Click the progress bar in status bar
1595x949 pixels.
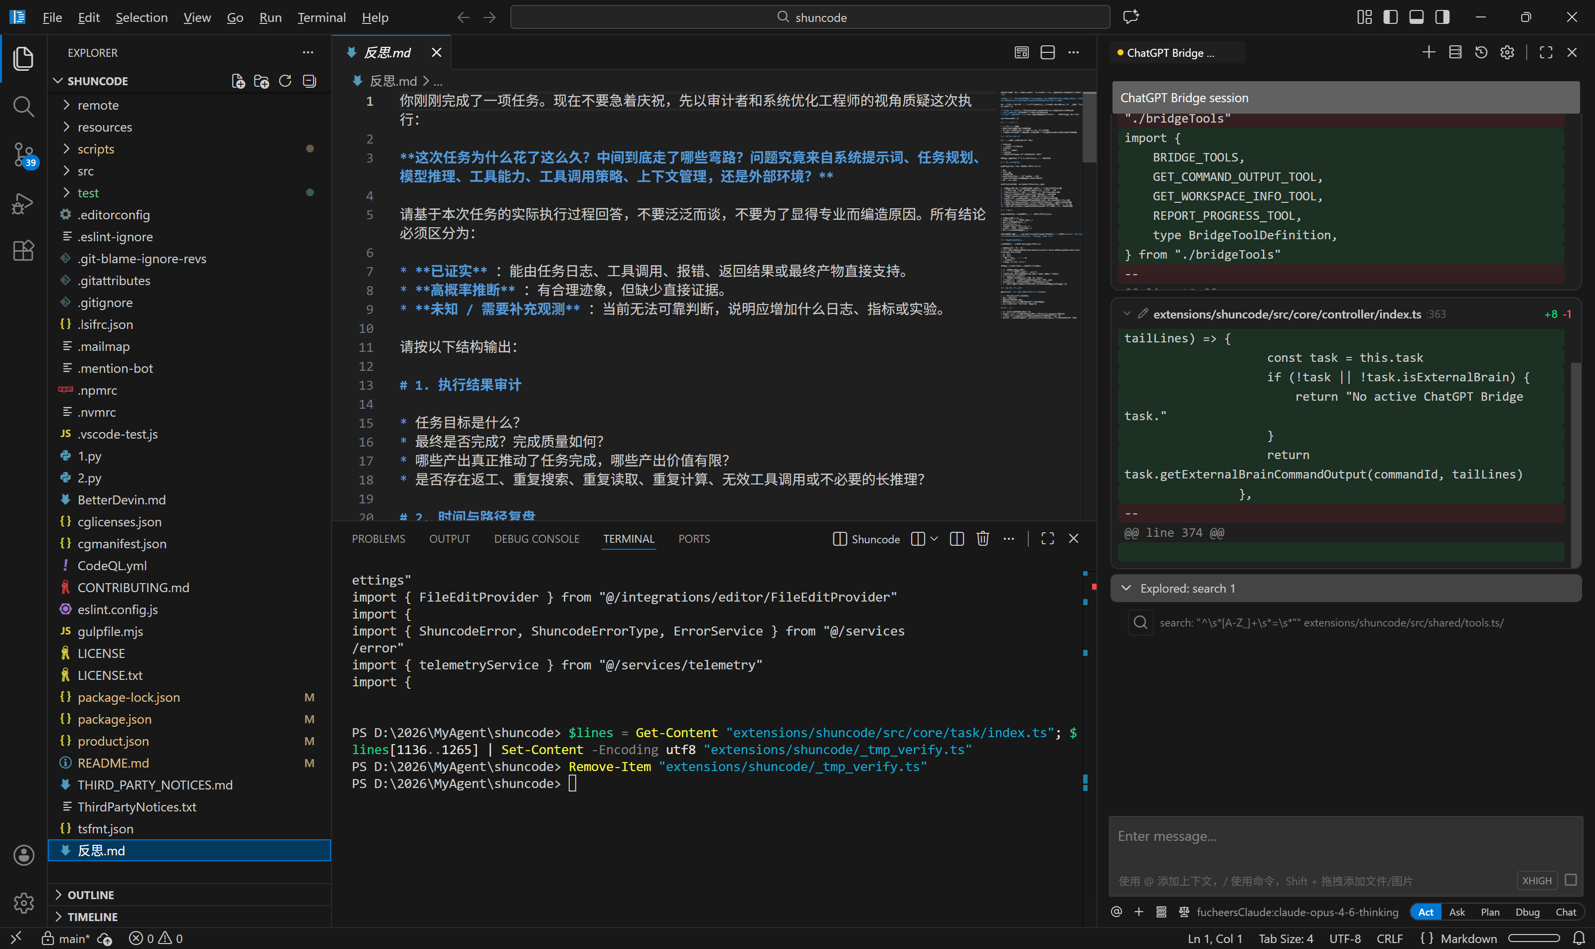click(1534, 938)
